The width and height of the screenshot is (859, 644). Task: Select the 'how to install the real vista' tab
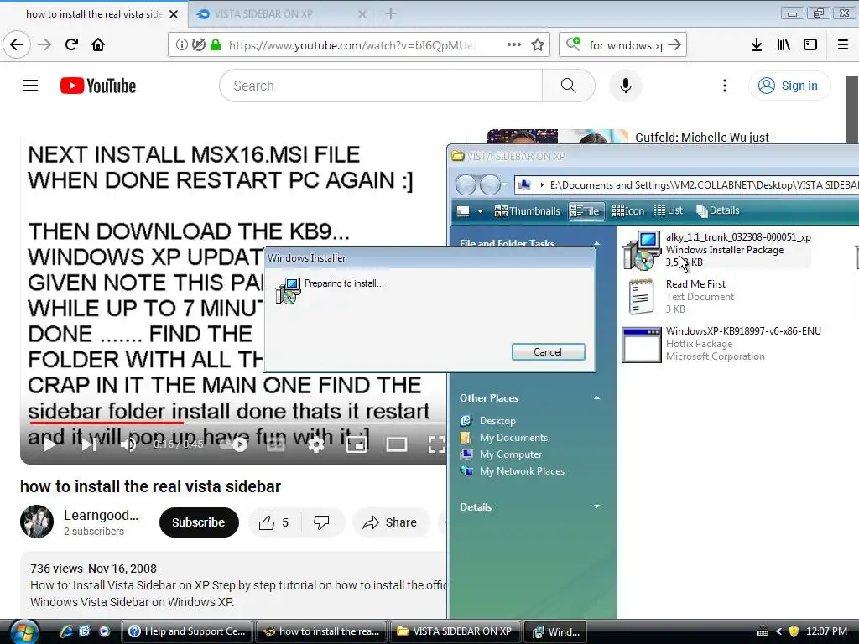click(x=94, y=14)
